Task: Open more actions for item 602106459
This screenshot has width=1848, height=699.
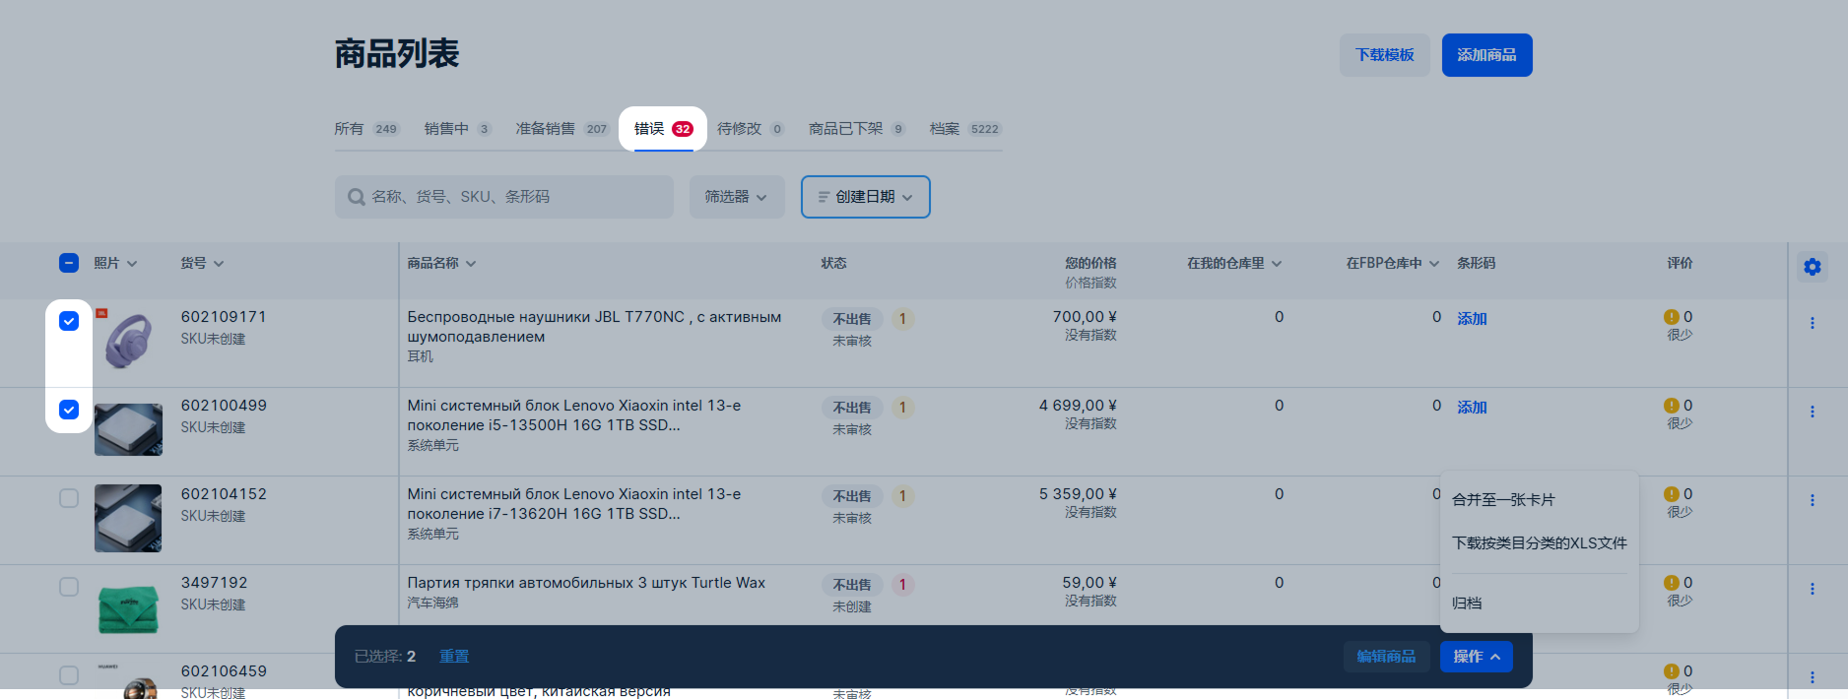Action: [x=1812, y=677]
